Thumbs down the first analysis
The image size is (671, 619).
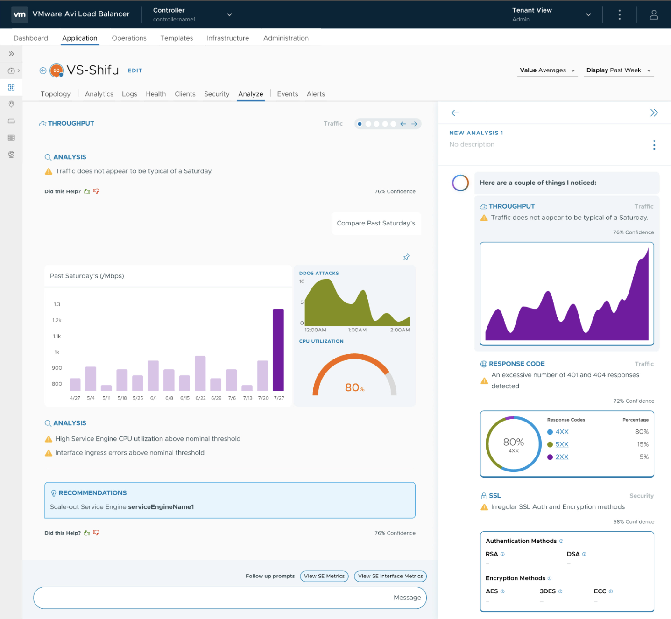[96, 191]
